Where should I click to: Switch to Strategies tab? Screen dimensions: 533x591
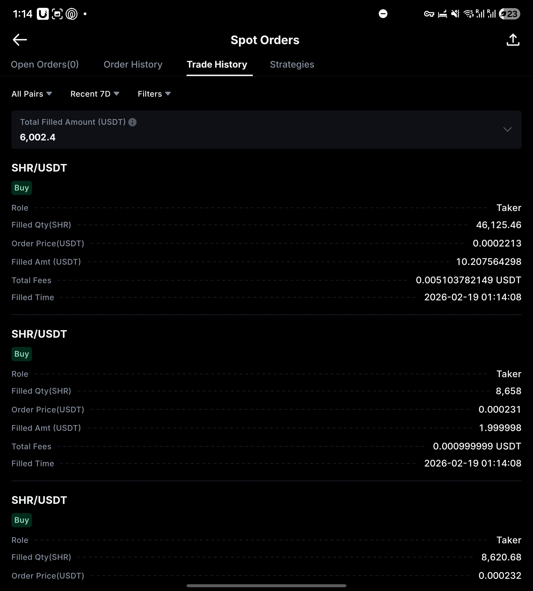pyautogui.click(x=292, y=64)
